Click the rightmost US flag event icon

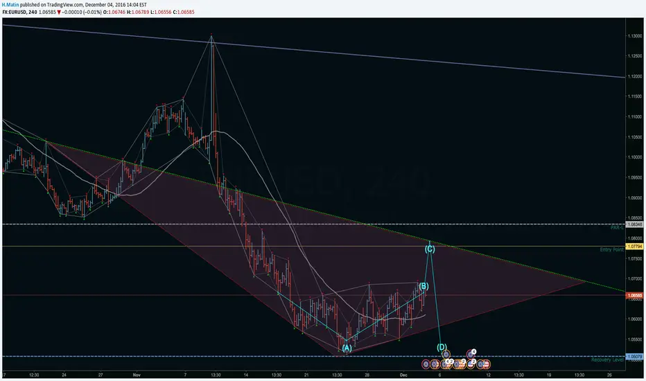point(487,364)
